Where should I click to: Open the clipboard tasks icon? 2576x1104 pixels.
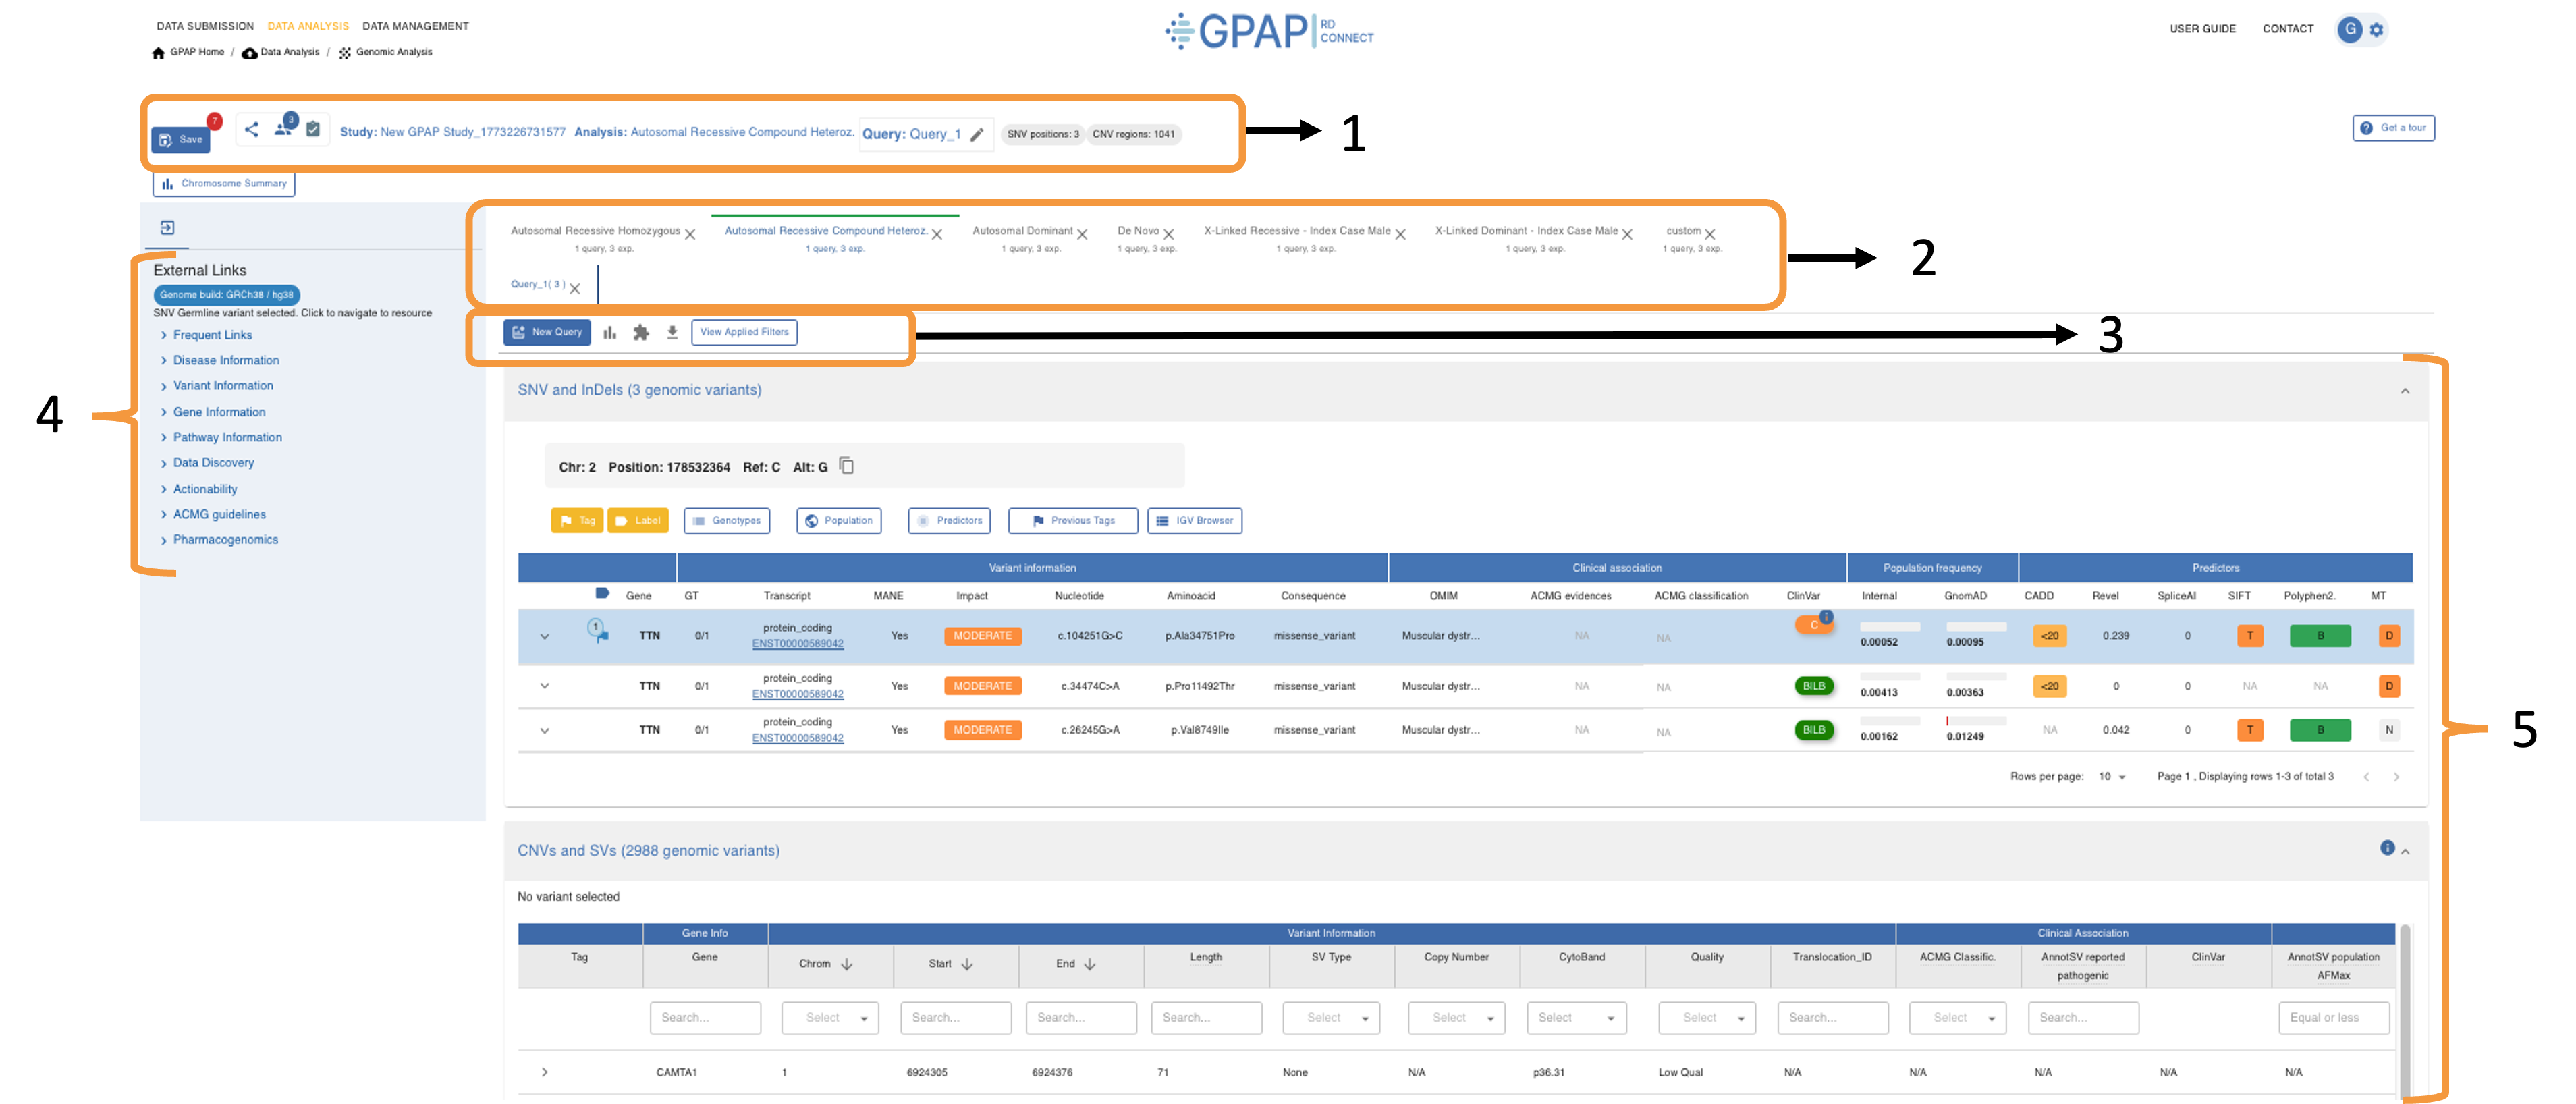[x=313, y=130]
